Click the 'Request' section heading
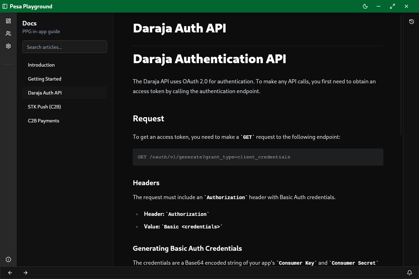The image size is (419, 279). click(x=148, y=119)
